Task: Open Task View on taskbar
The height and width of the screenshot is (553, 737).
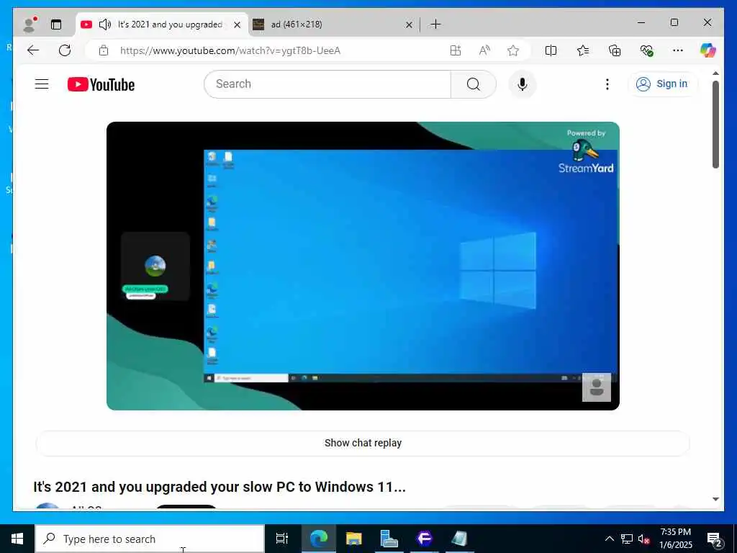Action: pos(282,539)
